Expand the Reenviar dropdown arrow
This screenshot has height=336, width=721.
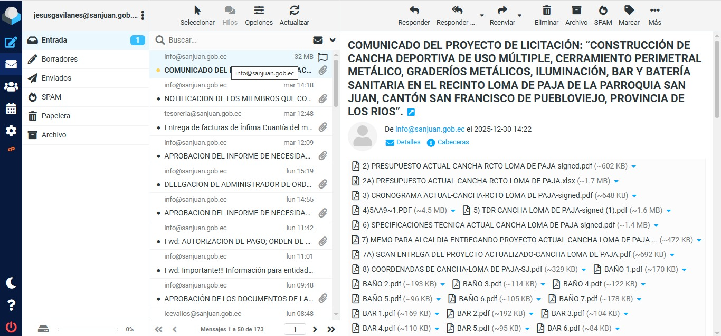point(519,15)
